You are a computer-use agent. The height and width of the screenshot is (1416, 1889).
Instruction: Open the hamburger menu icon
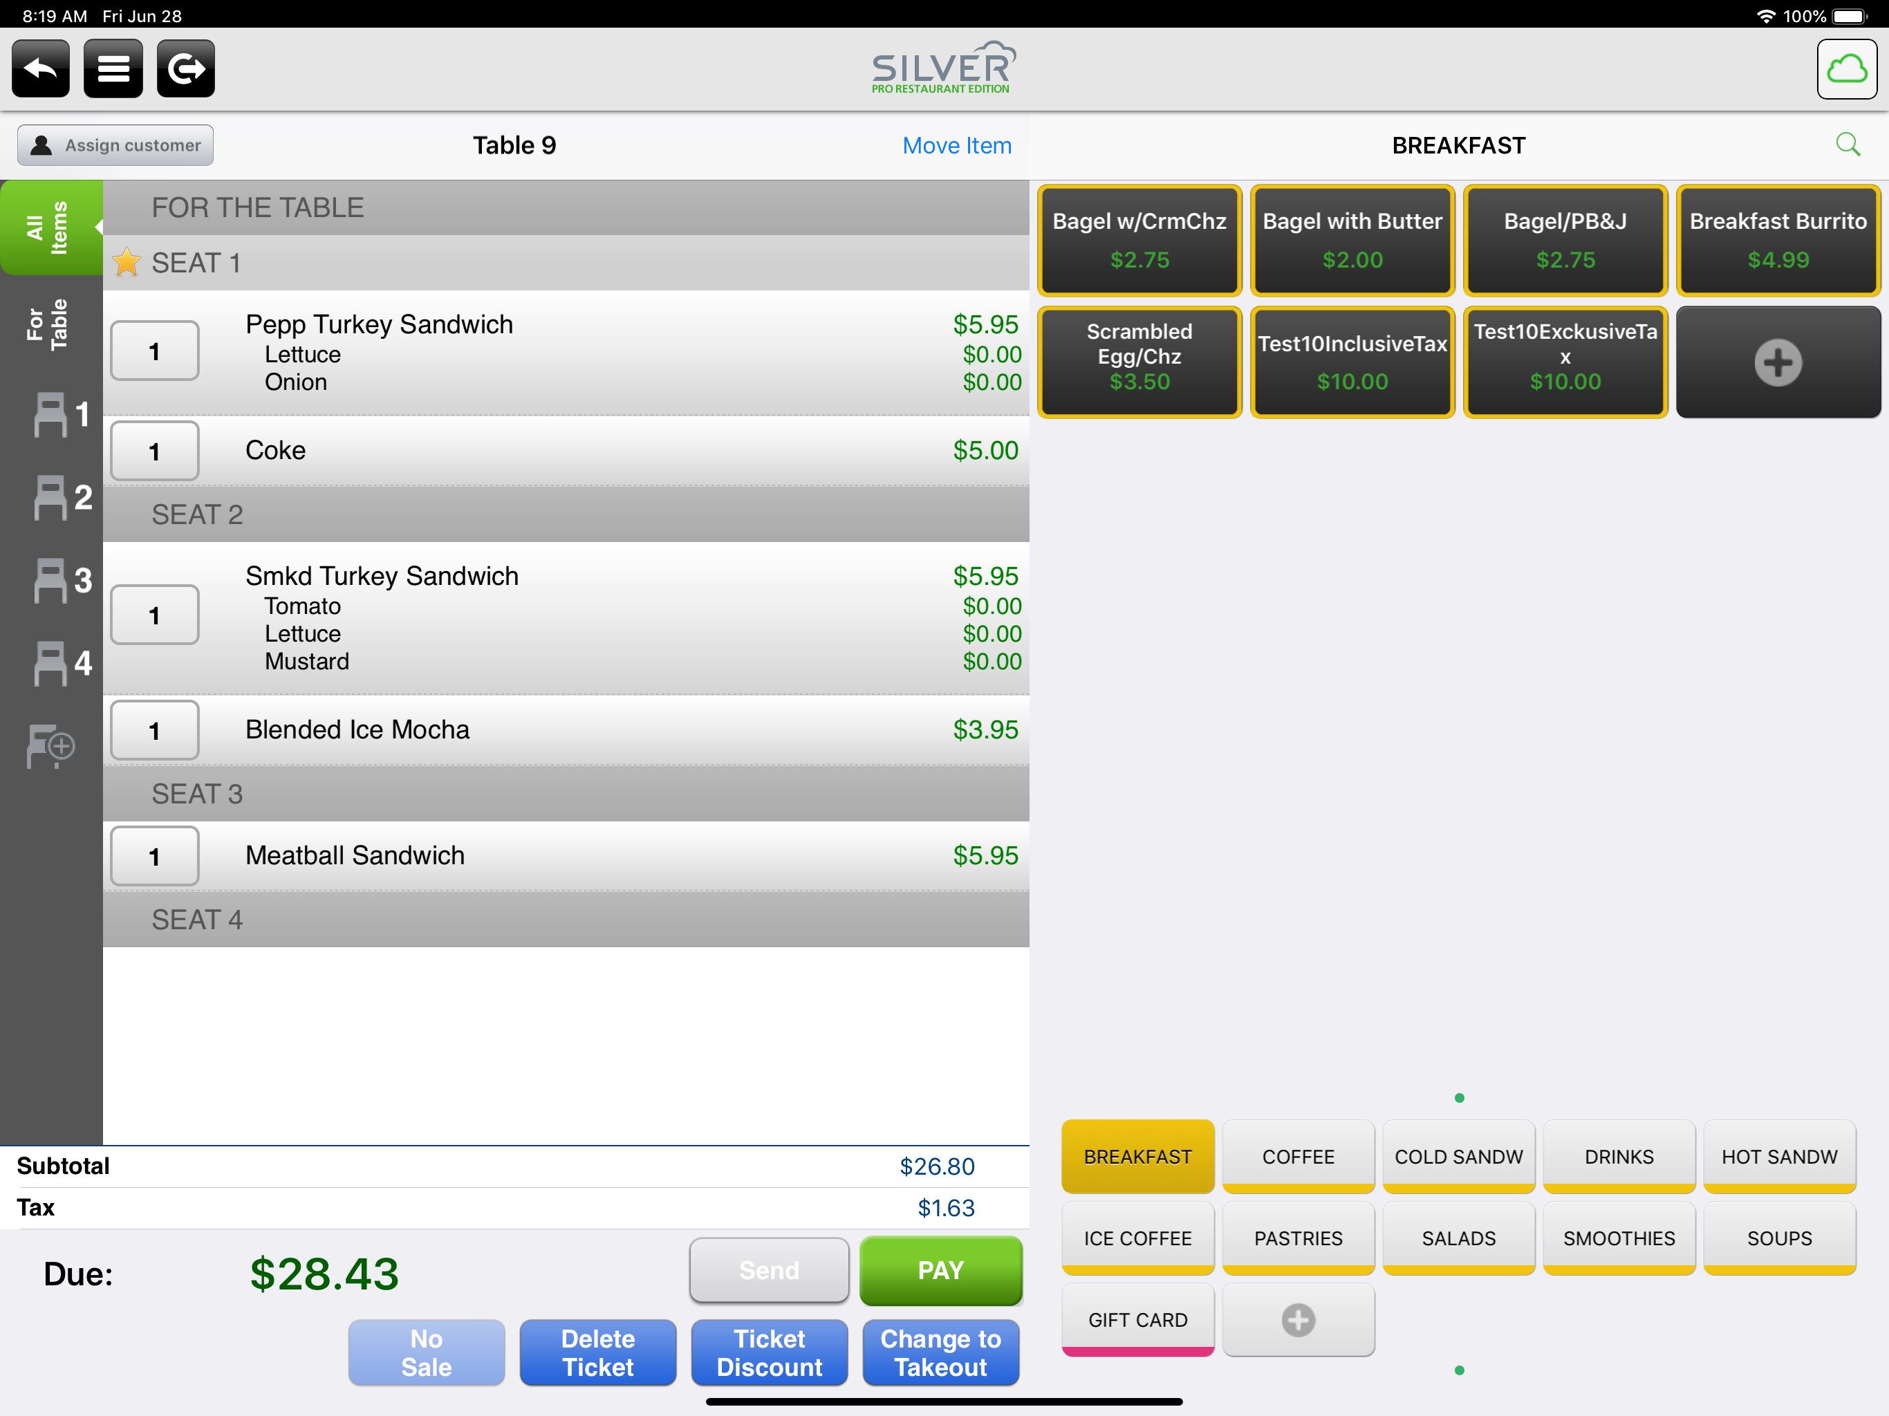[x=113, y=68]
